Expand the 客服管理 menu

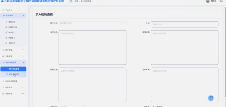pyautogui.click(x=13, y=94)
